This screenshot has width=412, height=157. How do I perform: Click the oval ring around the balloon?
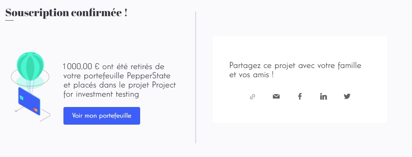(30, 78)
